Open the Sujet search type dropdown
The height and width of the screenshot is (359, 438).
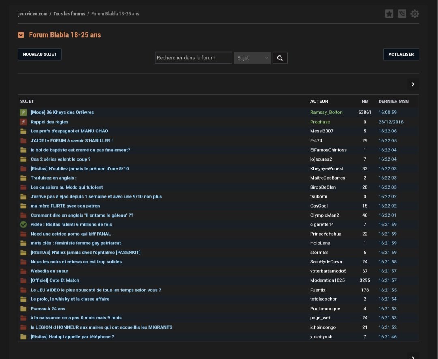(x=252, y=58)
